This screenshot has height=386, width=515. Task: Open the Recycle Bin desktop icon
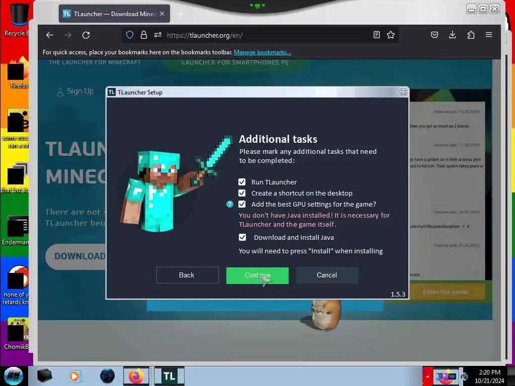[17, 19]
